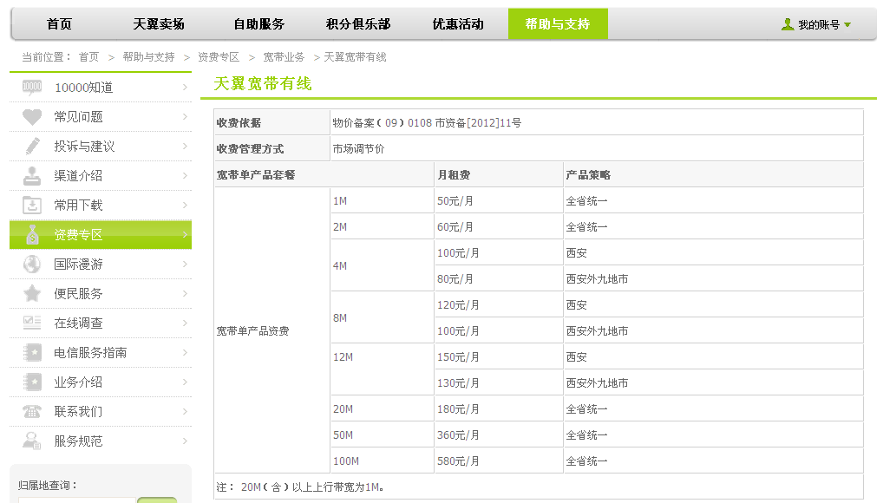This screenshot has height=503, width=883.
Task: Click the 20M speed cell
Action: 343,409
